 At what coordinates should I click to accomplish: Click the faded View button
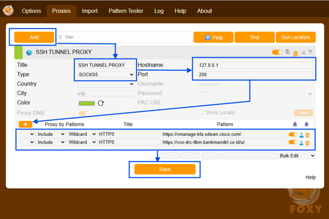tap(304, 113)
